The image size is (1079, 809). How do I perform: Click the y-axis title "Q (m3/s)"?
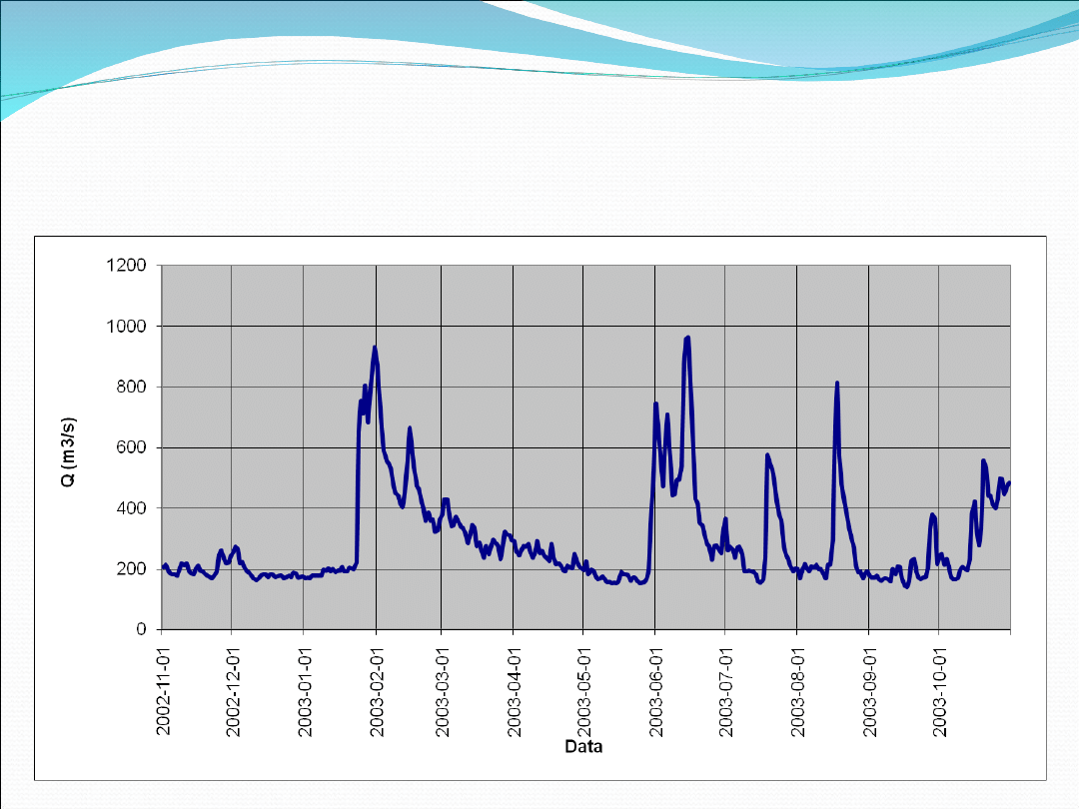click(69, 452)
